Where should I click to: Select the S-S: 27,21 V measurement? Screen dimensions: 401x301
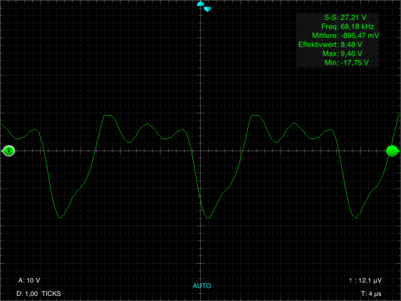345,17
